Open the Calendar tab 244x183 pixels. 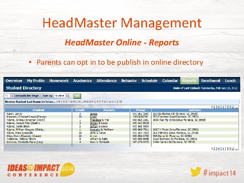170,81
